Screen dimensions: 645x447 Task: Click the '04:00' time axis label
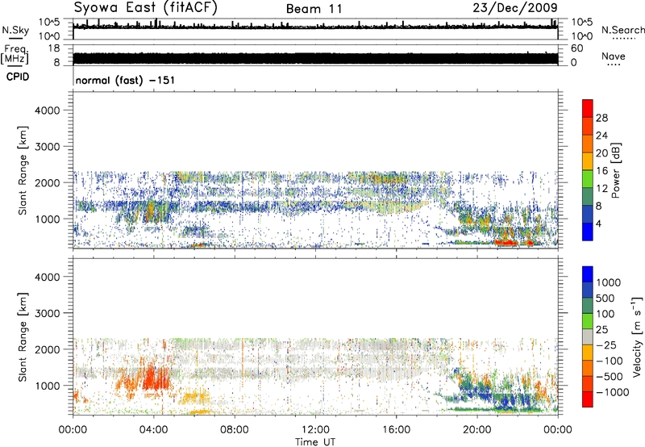(154, 430)
